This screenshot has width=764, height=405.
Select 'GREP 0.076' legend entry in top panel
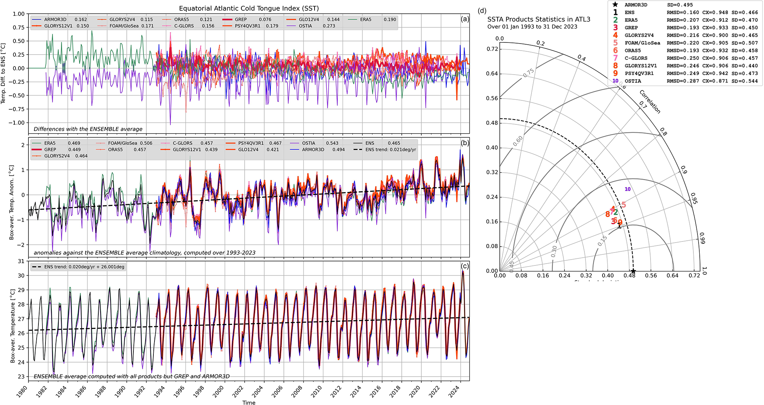coord(247,20)
